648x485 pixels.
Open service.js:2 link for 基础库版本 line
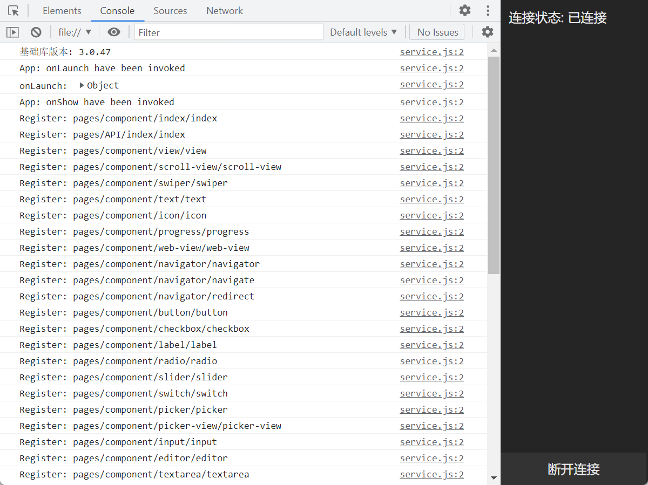431,52
